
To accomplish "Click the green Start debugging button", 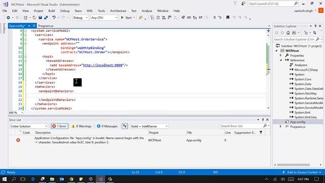I will (126, 18).
